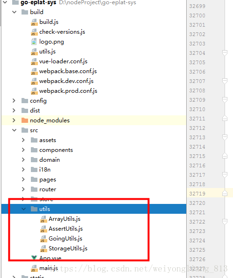This screenshot has height=278, width=233.
Task: Click the router folder icon
Action: 34,189
